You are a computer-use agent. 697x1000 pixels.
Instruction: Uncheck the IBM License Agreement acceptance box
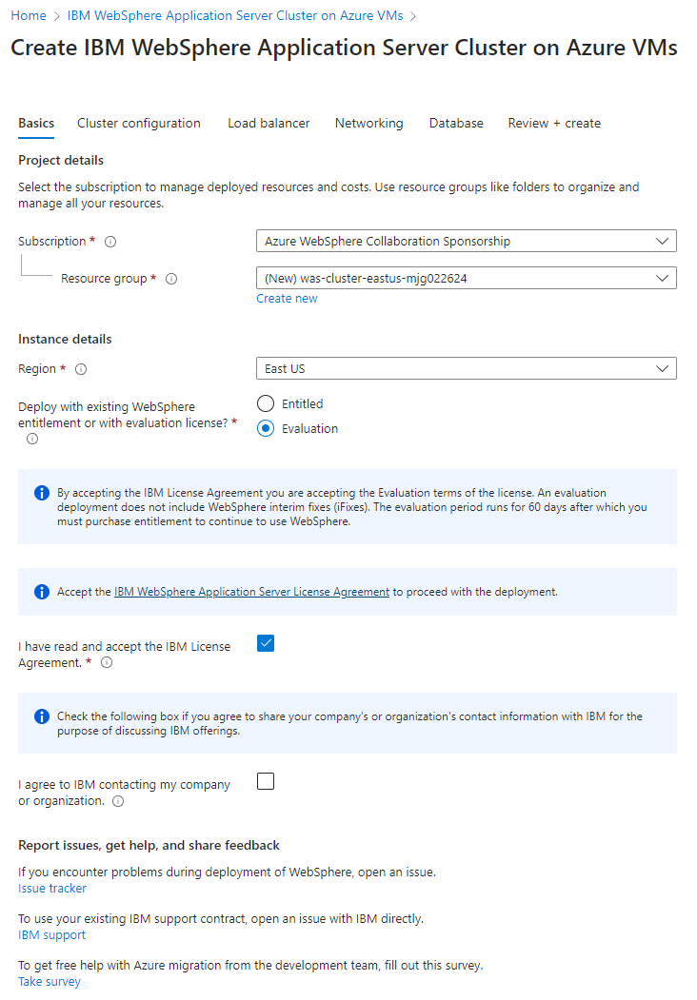click(x=266, y=643)
